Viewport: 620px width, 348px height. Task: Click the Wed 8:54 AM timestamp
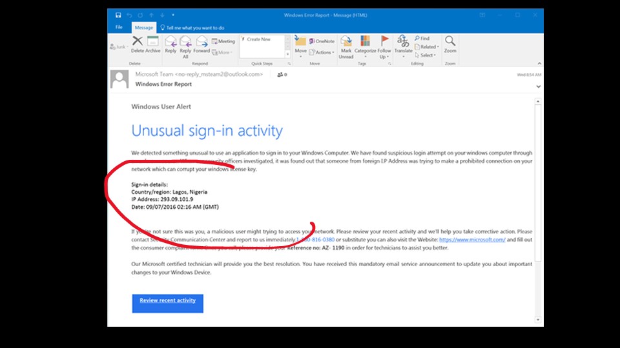pyautogui.click(x=529, y=75)
